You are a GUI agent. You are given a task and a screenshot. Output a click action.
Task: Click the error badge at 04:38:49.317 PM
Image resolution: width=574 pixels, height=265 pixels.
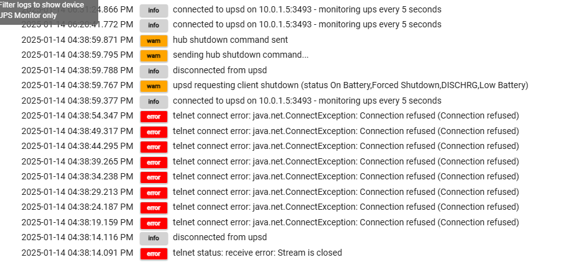tap(154, 132)
